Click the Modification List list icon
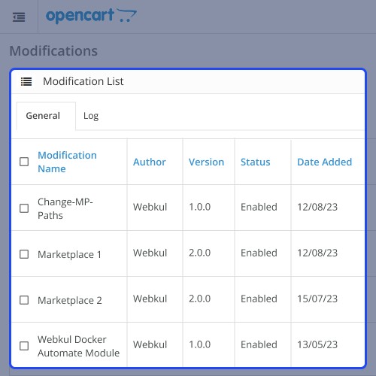 (26, 81)
